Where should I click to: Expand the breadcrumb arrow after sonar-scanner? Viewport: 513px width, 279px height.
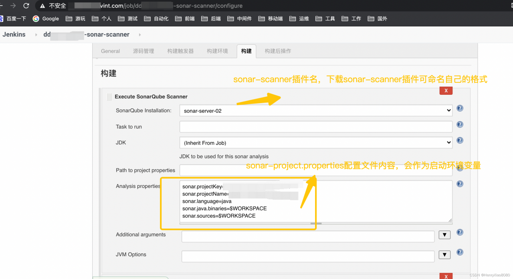point(139,35)
